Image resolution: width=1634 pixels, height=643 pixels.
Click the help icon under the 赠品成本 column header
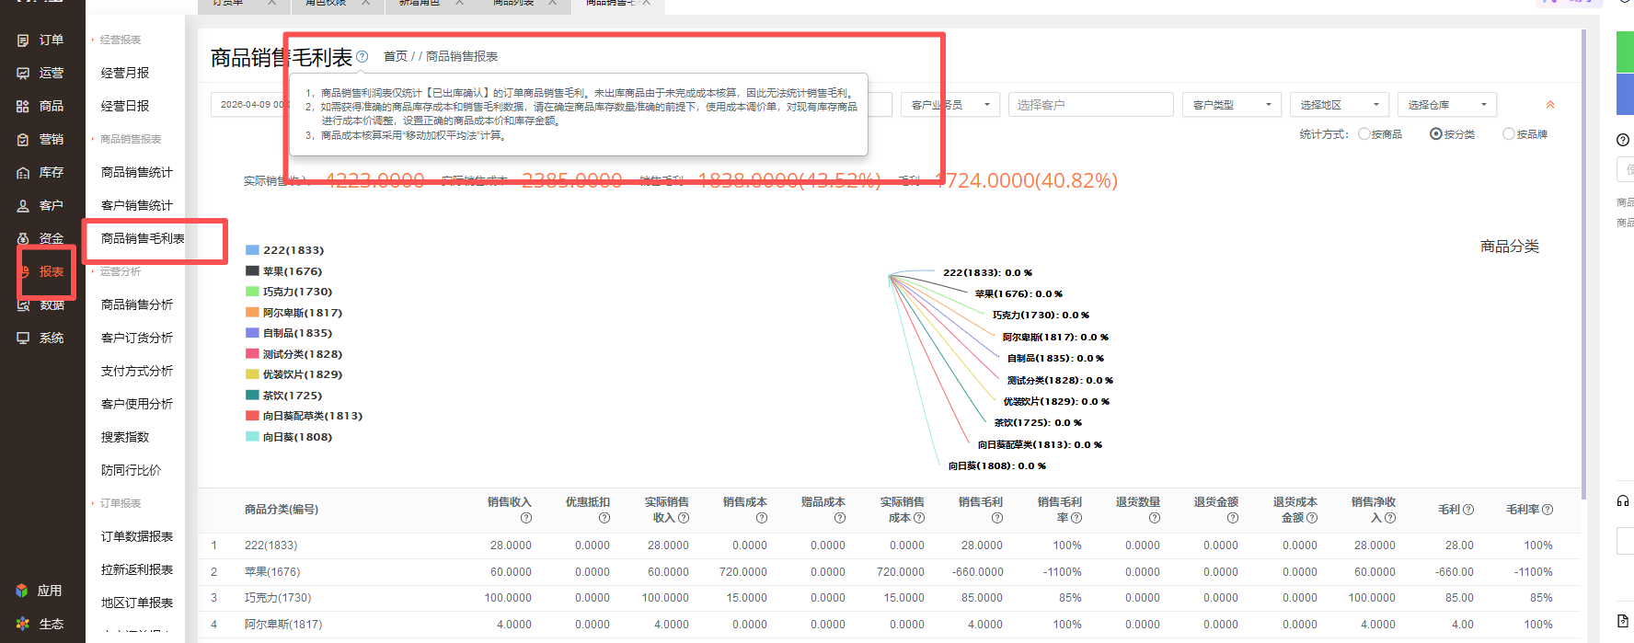pyautogui.click(x=840, y=518)
